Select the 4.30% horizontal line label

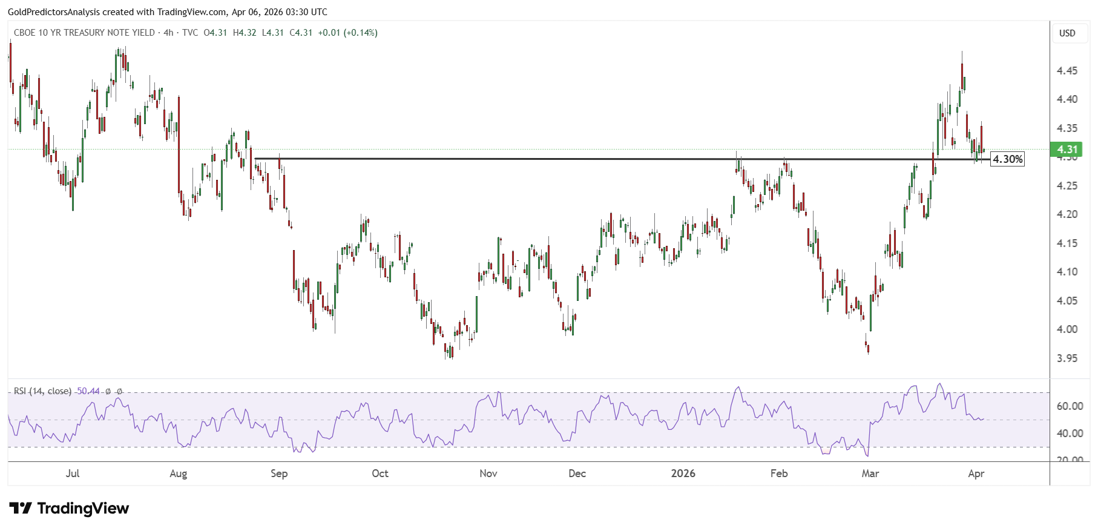pos(1007,159)
